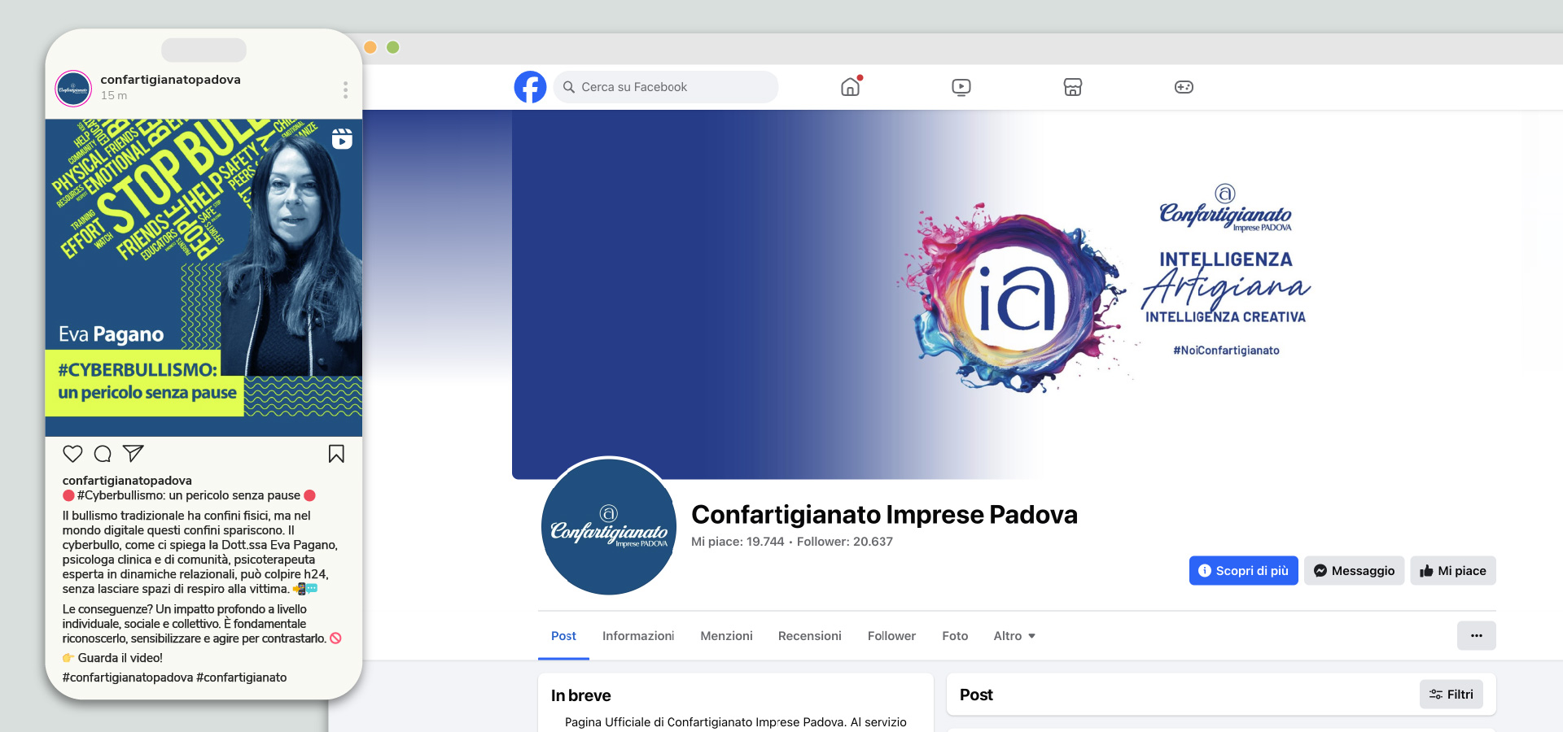1563x732 pixels.
Task: Open the #confartigianato hashtag link
Action: click(242, 678)
